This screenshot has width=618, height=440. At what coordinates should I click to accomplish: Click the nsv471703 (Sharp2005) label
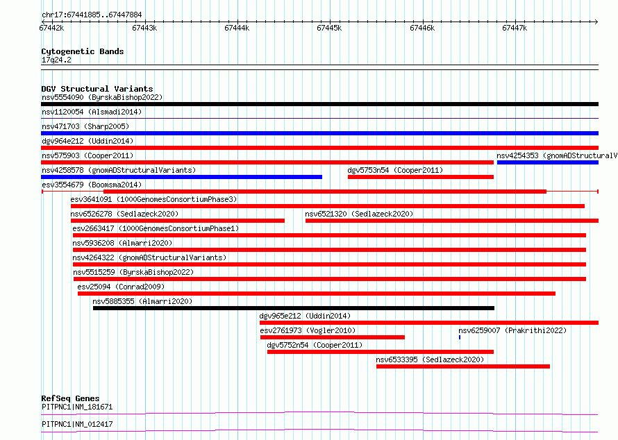[85, 126]
